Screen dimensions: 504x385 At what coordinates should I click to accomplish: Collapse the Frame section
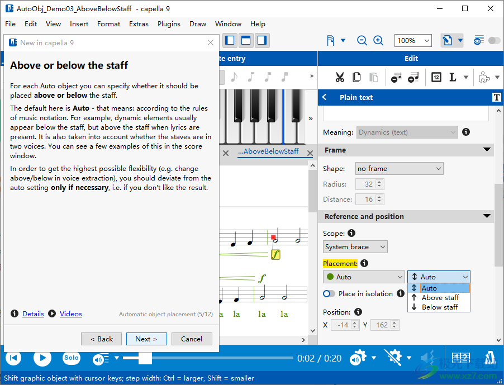click(487, 150)
